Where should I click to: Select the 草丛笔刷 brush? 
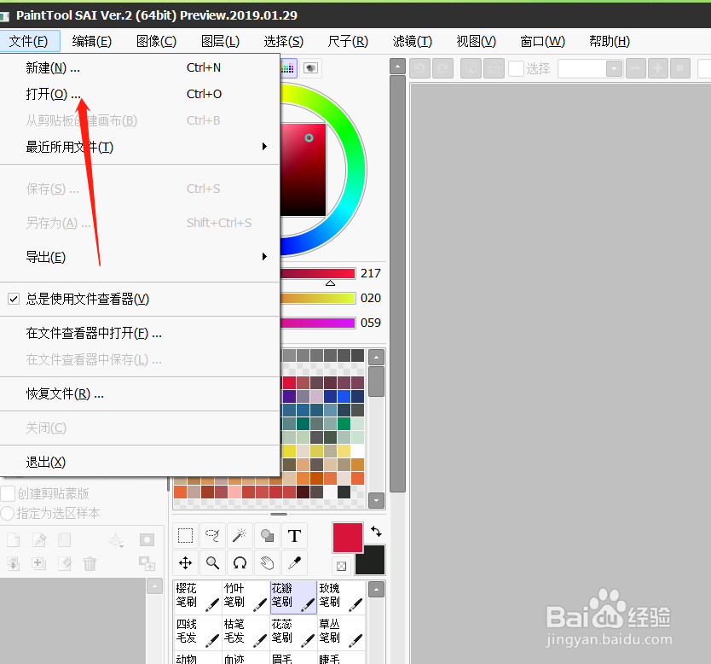coord(342,632)
